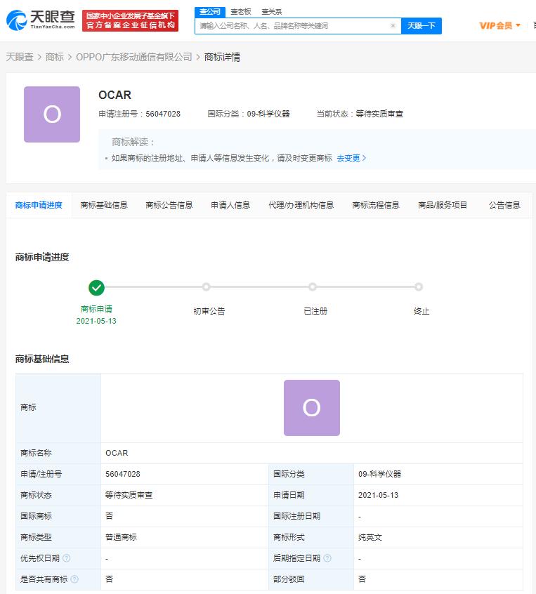Open the help icon beside 优先权日期

[x=66, y=558]
